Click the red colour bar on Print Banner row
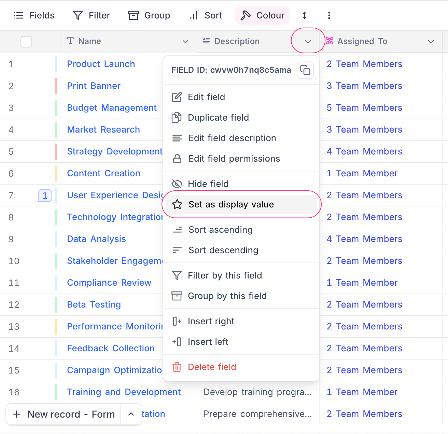 click(x=56, y=86)
